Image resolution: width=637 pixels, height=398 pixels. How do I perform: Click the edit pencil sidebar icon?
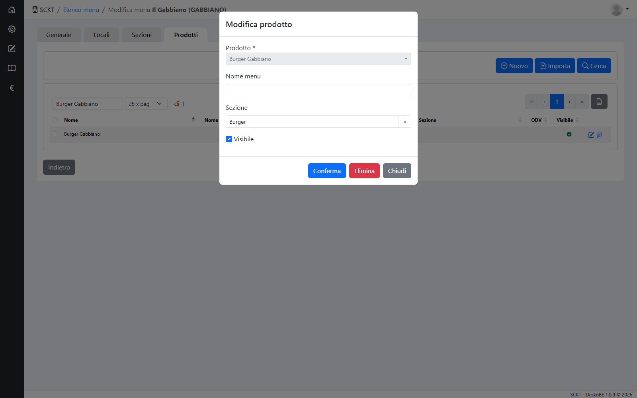12,49
